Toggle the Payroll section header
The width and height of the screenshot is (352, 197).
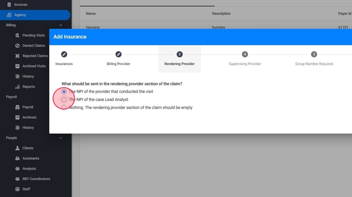pos(12,97)
